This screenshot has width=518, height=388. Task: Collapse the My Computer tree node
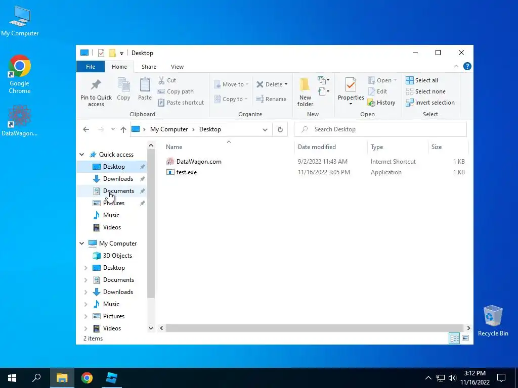pyautogui.click(x=81, y=243)
